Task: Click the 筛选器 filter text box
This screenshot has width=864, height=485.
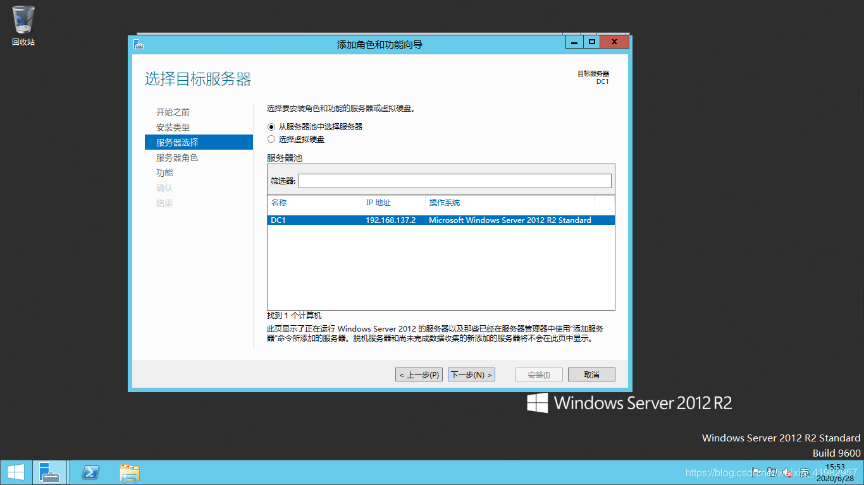Action: click(455, 181)
